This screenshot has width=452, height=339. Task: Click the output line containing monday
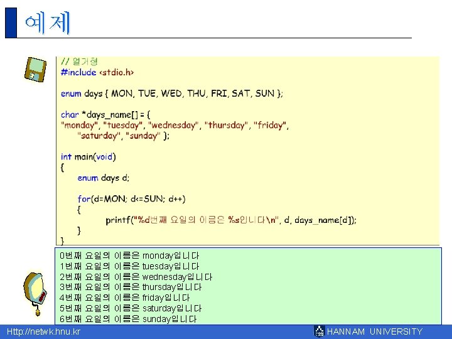click(x=129, y=256)
